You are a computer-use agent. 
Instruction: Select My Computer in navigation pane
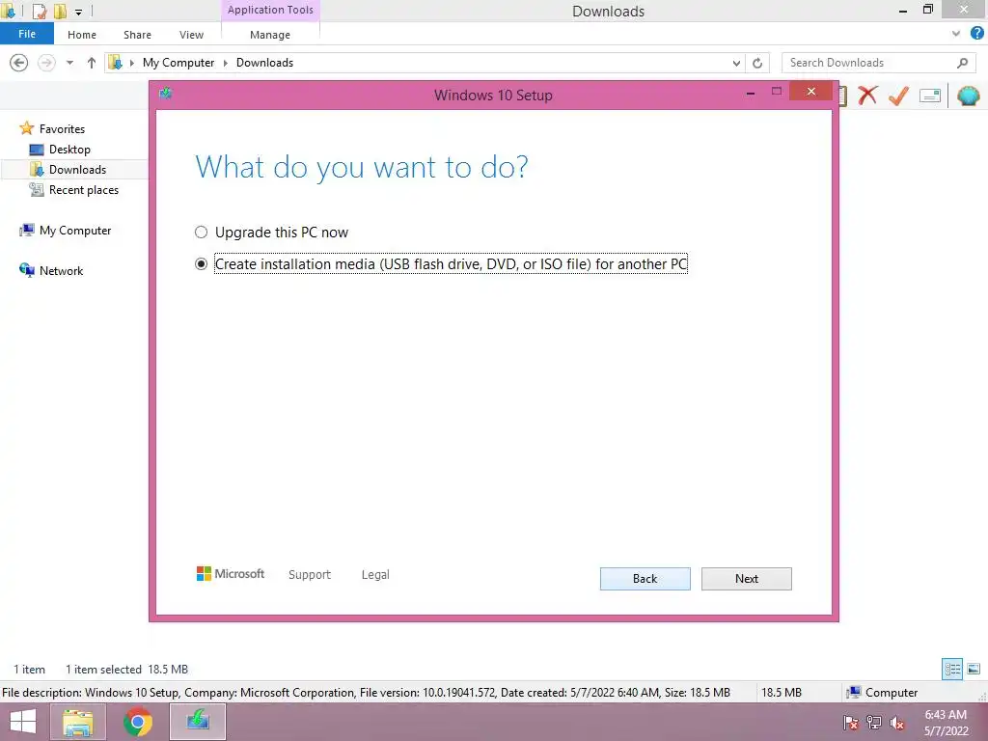(x=65, y=230)
